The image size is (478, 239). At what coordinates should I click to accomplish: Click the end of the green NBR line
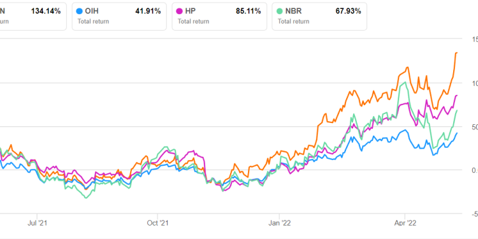coord(457,110)
